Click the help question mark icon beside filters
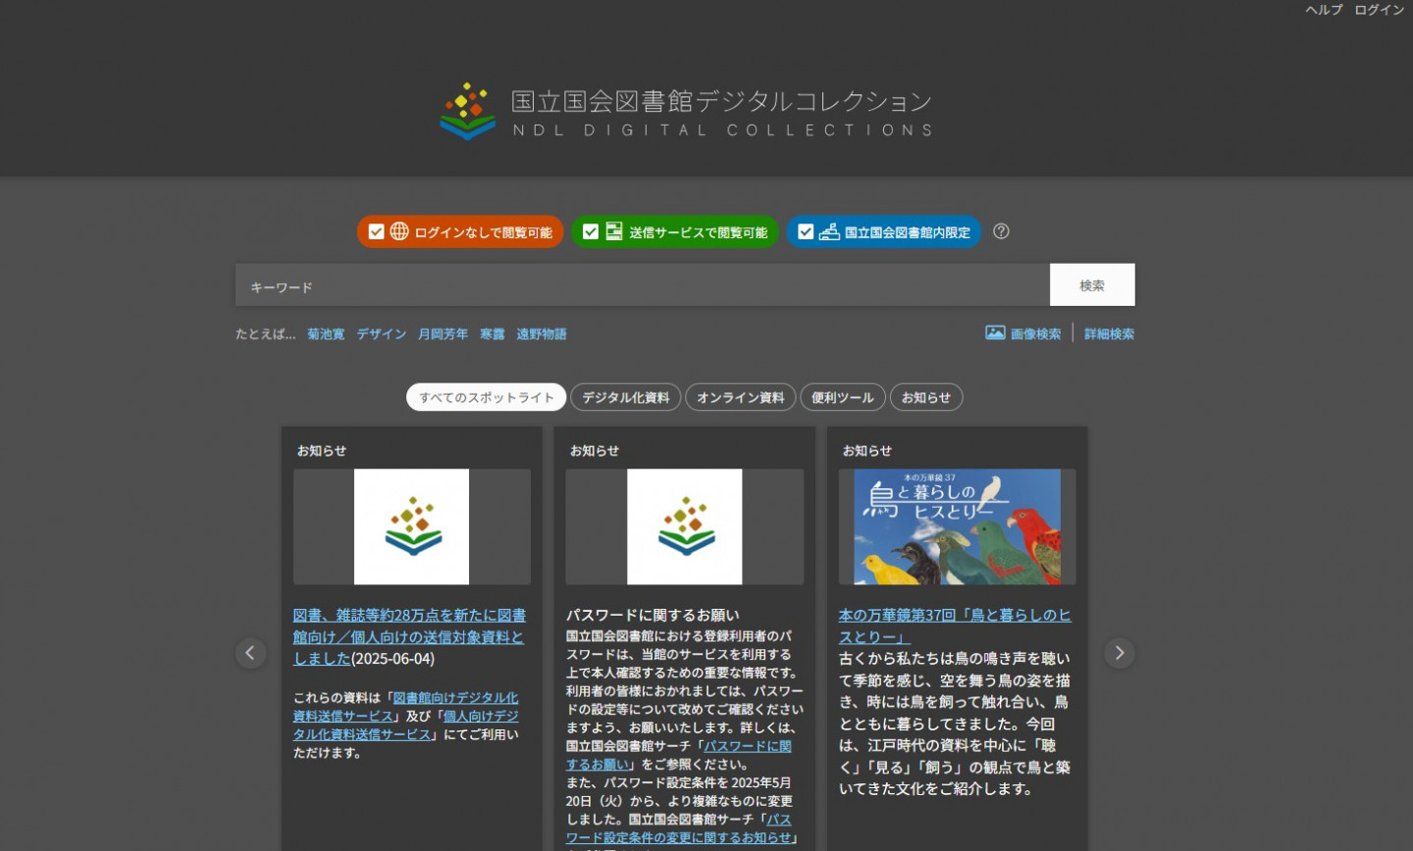Screen dimensions: 1413x851 pos(1001,231)
